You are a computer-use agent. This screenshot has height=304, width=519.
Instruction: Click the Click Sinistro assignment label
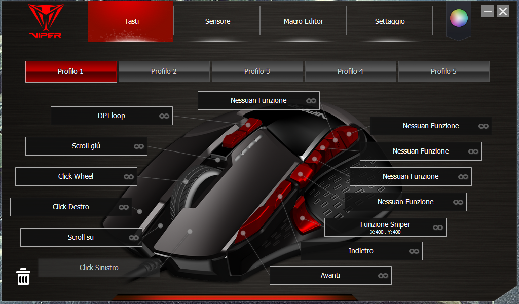tap(99, 268)
